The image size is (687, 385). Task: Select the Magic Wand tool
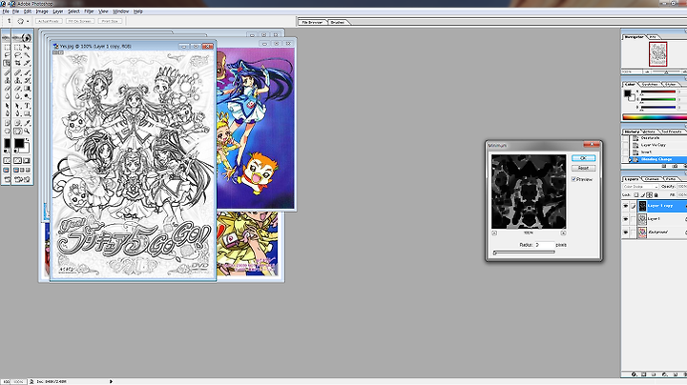point(27,54)
